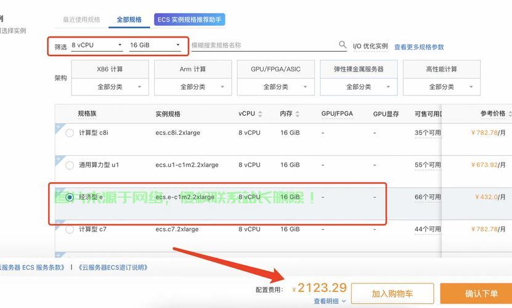Sort table by 内存 column arrows
The width and height of the screenshot is (512, 308).
click(298, 114)
